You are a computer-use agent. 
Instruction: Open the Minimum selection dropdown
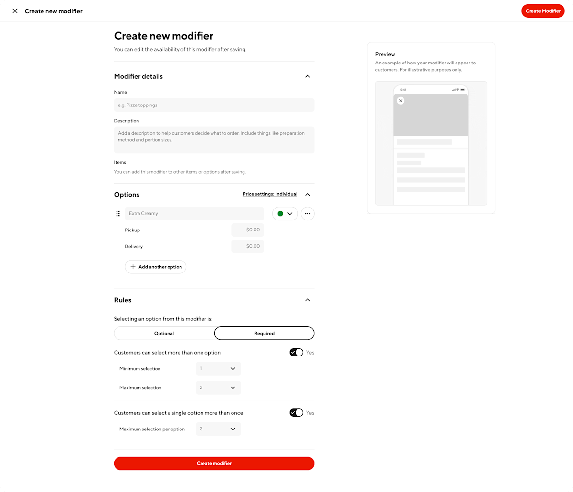[218, 369]
